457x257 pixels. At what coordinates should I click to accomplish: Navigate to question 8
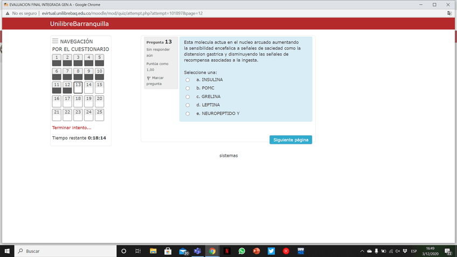pyautogui.click(x=78, y=74)
